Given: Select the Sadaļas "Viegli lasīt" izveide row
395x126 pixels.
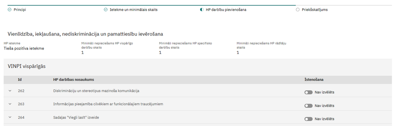Looking at the screenshot, I should tap(197, 117).
